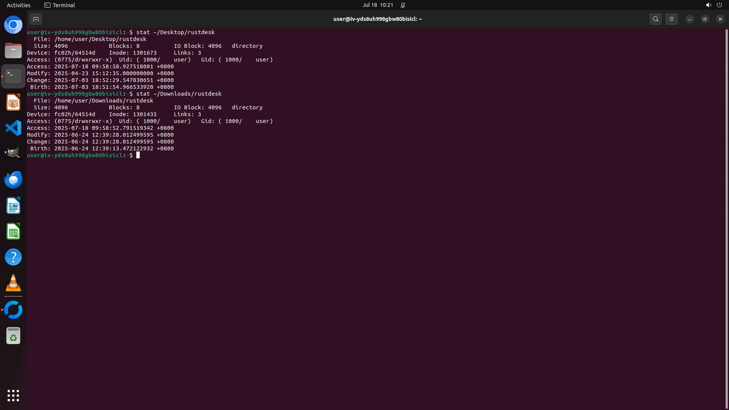Screen dimensions: 729x410
Task: Launch Chromium browser from dock
Action: tap(13, 25)
